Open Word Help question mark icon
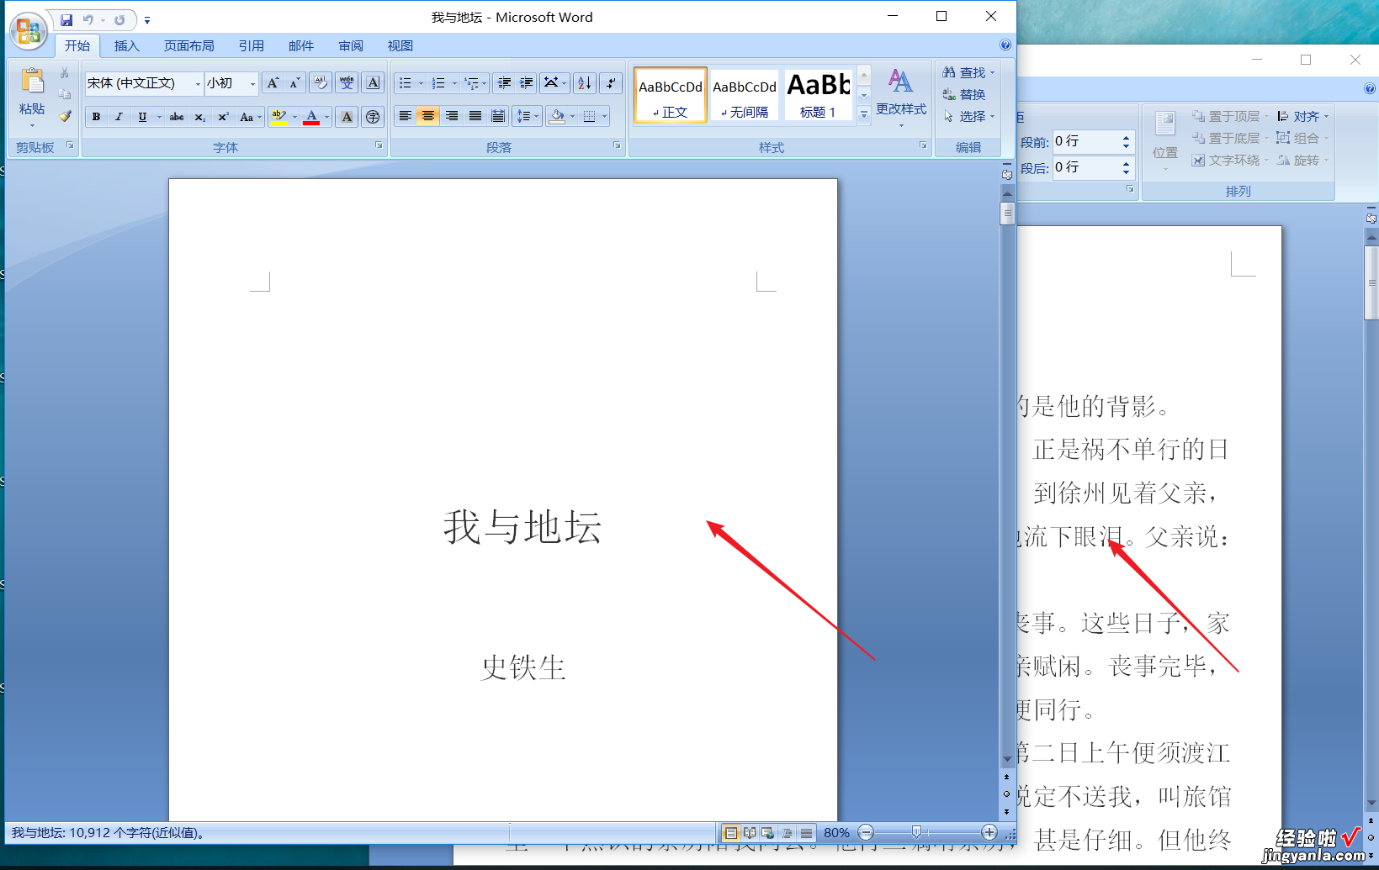The height and width of the screenshot is (870, 1379). 1005,45
